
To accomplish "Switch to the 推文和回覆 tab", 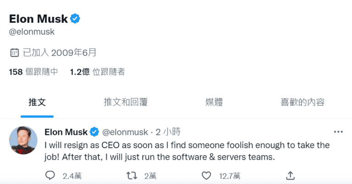I will tap(126, 102).
